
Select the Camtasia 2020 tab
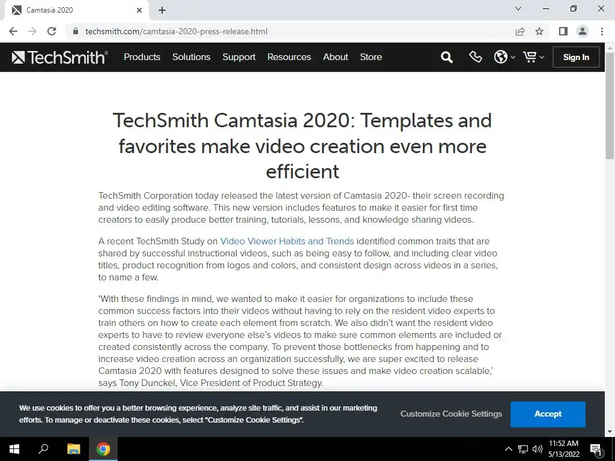[x=76, y=10]
